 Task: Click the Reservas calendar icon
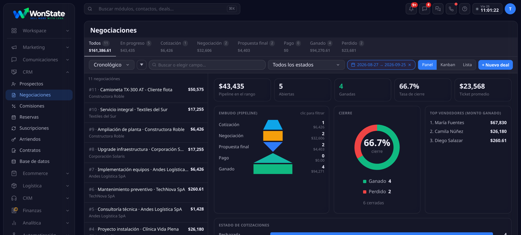click(x=13, y=117)
